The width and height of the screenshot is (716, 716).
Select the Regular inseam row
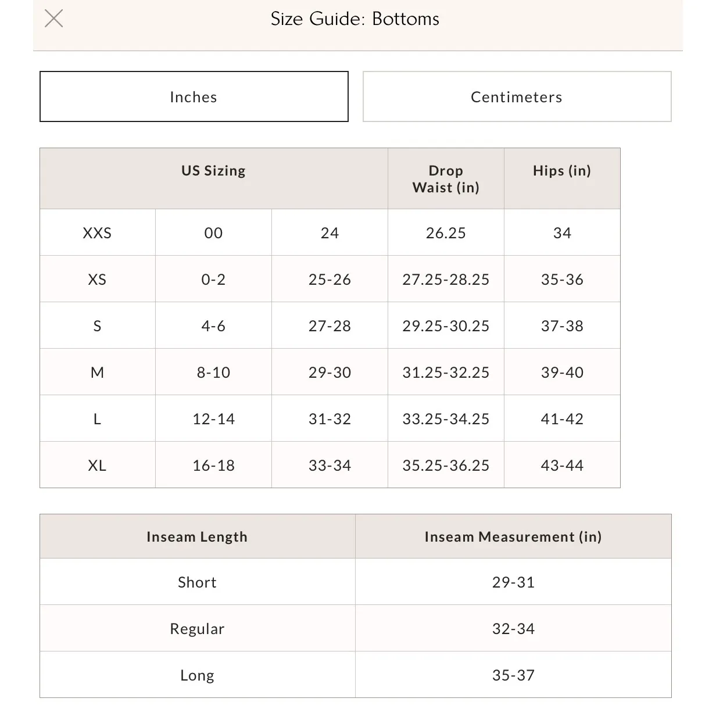(197, 628)
